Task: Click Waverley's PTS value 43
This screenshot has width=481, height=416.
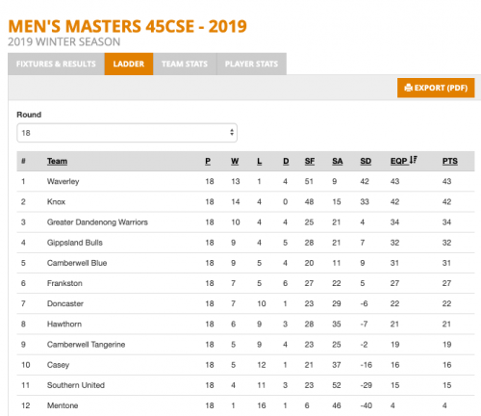Action: 446,181
